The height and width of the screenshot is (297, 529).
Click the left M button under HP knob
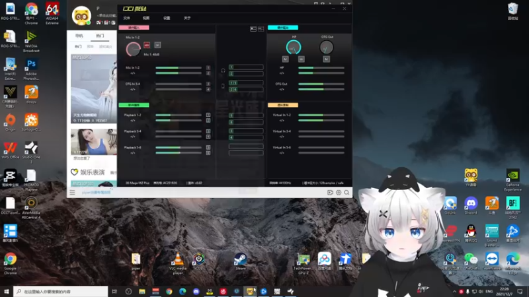pyautogui.click(x=285, y=59)
